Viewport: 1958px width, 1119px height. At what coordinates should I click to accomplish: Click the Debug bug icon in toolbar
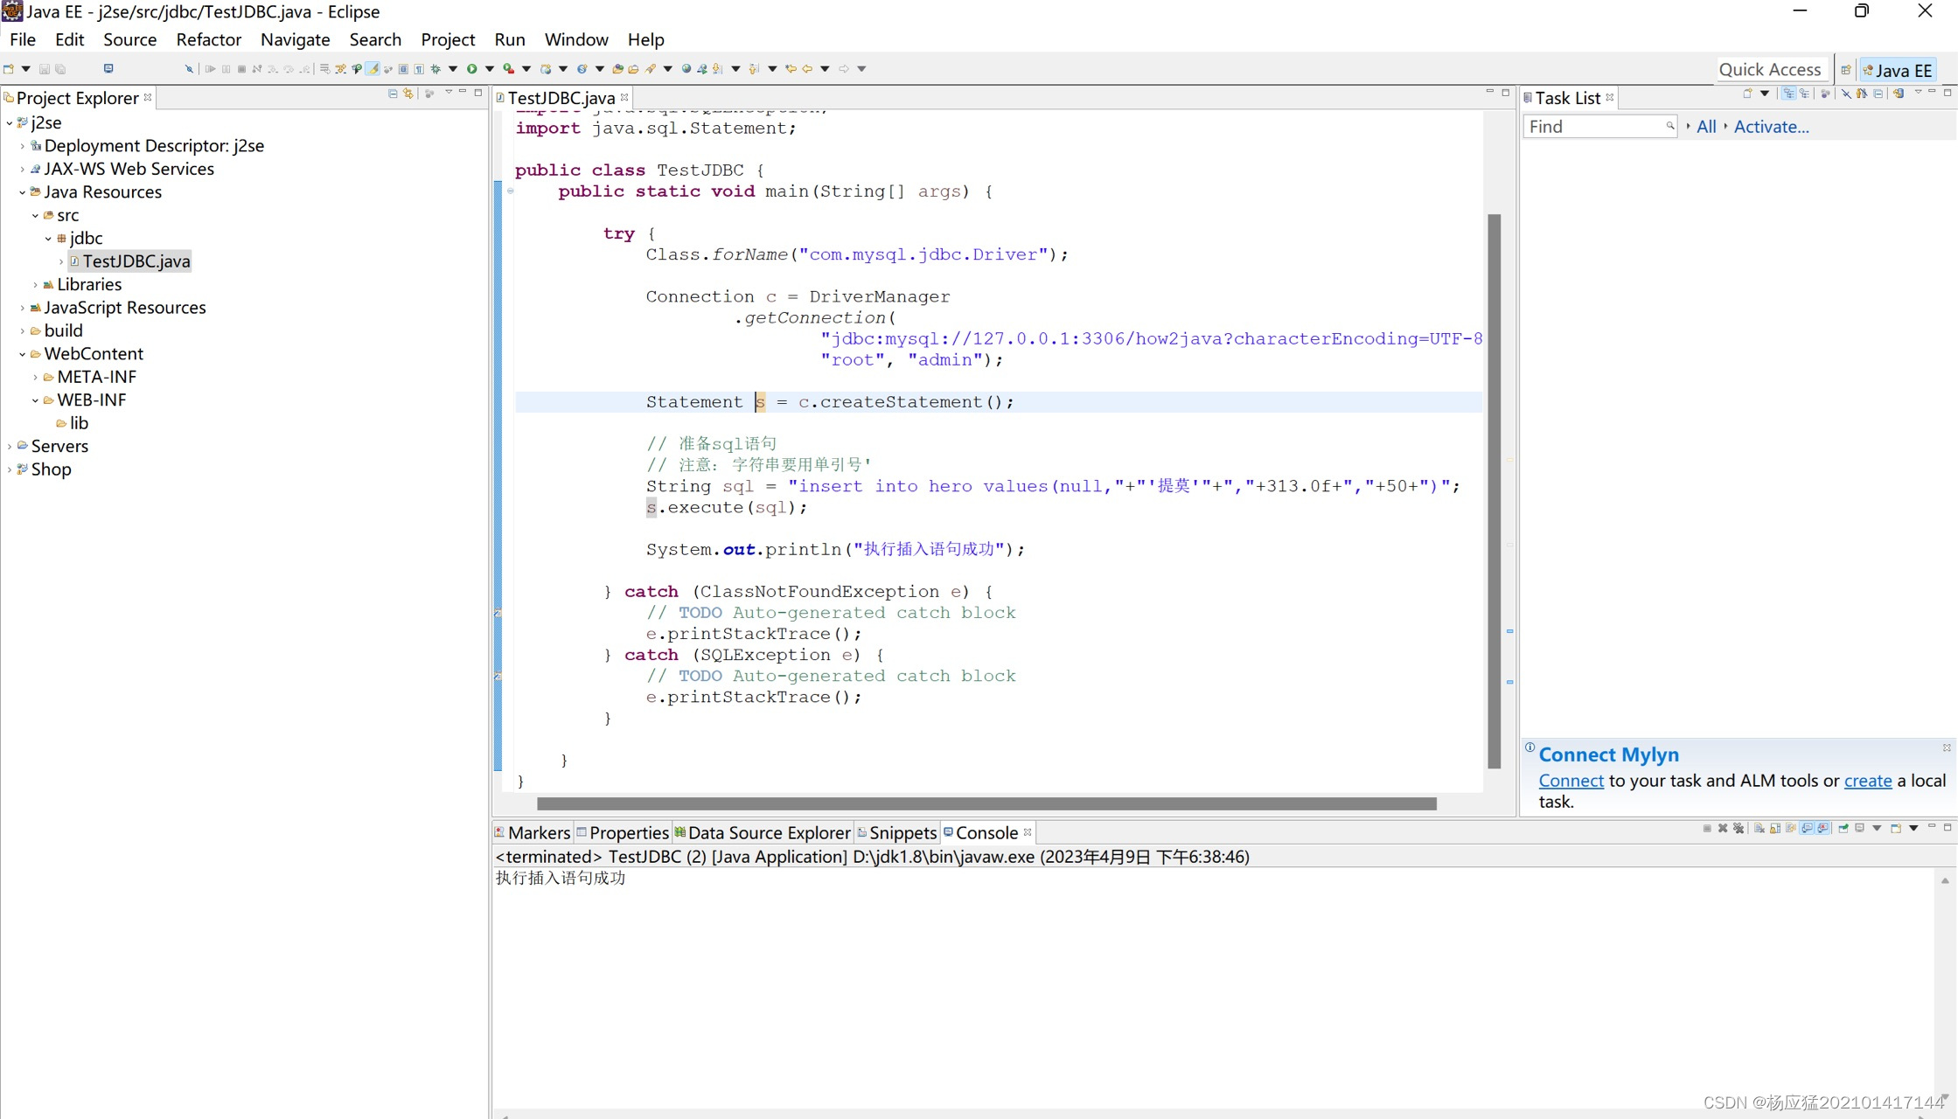435,69
